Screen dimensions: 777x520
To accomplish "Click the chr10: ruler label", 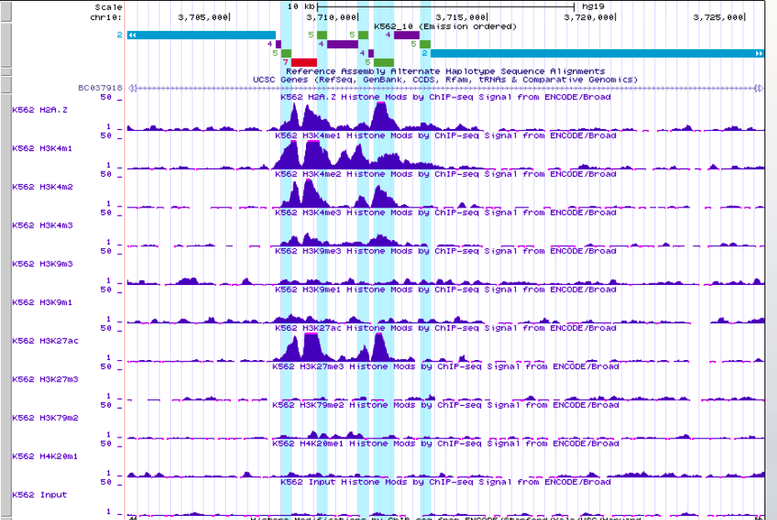I will (106, 17).
